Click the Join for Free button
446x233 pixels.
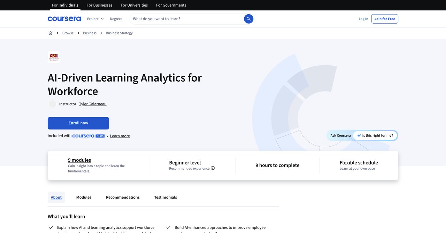click(x=385, y=19)
